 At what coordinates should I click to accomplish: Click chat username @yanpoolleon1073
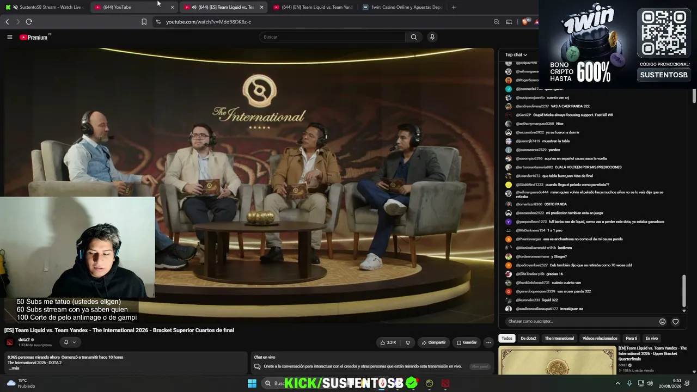[531, 222]
